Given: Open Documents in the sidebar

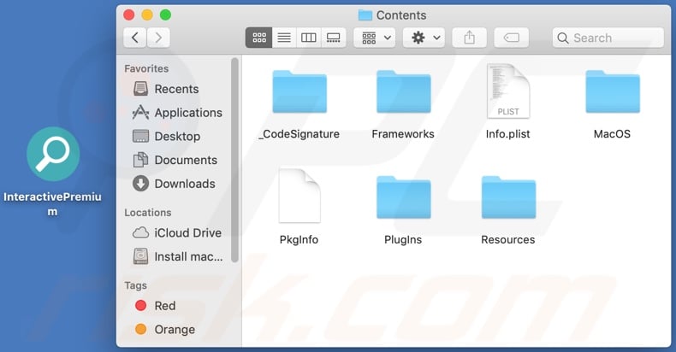Looking at the screenshot, I should click(177, 160).
